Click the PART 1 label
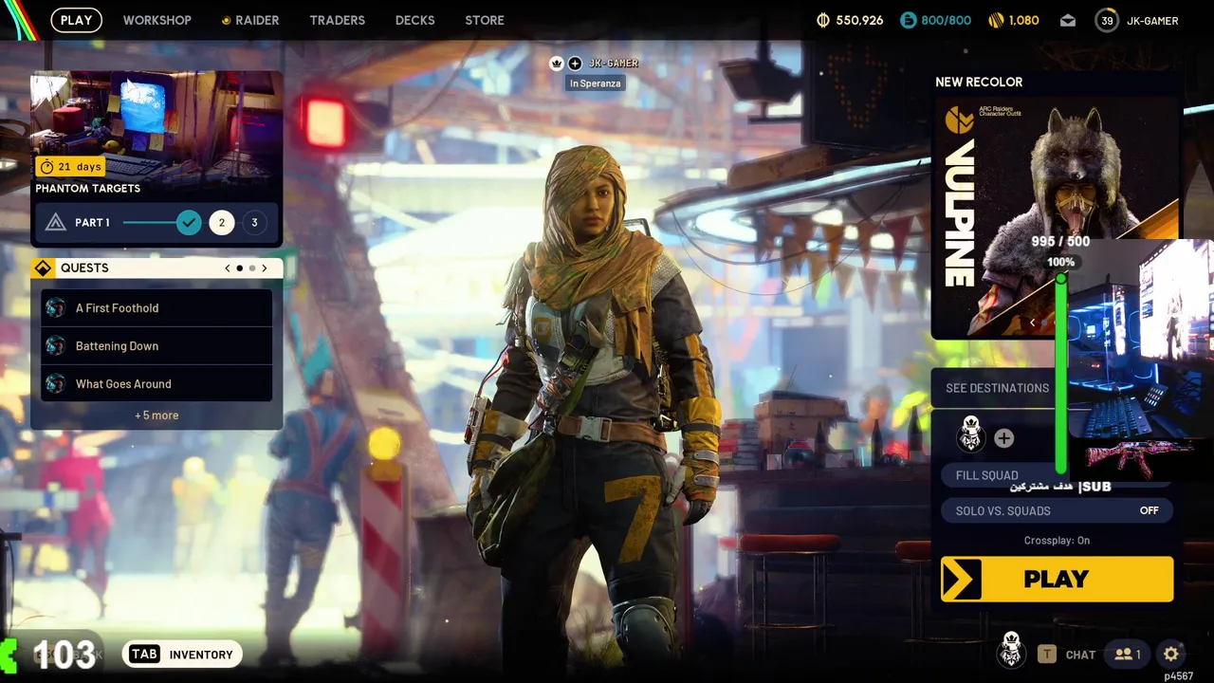This screenshot has height=683, width=1214. (x=92, y=223)
